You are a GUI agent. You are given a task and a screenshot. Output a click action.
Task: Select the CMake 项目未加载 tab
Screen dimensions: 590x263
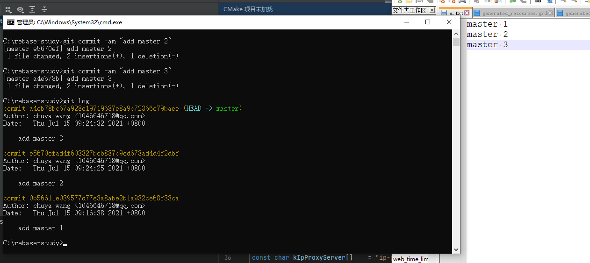click(x=248, y=9)
